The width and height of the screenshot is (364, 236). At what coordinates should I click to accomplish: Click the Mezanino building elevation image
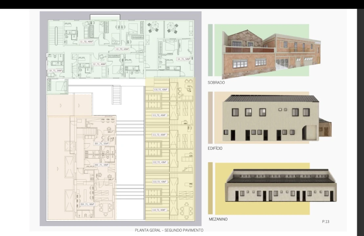pos(281,186)
